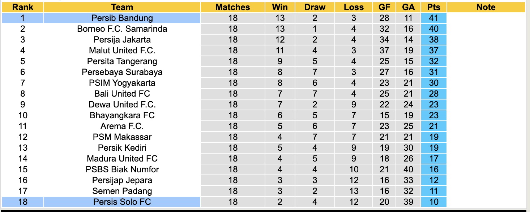
Task: Open Arema F.C. team entry
Action: coord(122,126)
